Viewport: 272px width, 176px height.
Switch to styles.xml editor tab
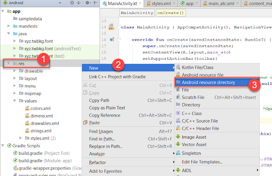(161, 3)
